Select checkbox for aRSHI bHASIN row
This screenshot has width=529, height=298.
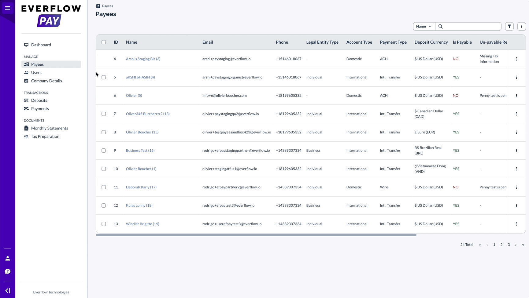pyautogui.click(x=104, y=77)
